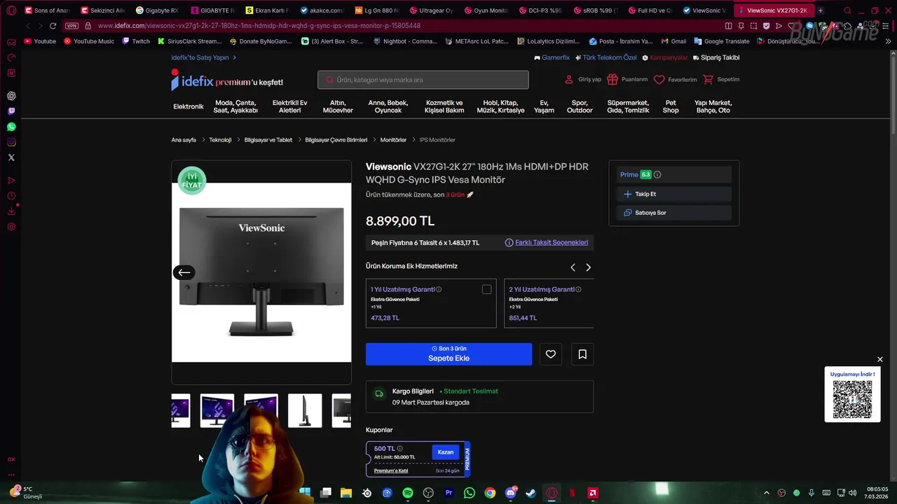Click the idefix logo
The image size is (897, 504).
(193, 81)
